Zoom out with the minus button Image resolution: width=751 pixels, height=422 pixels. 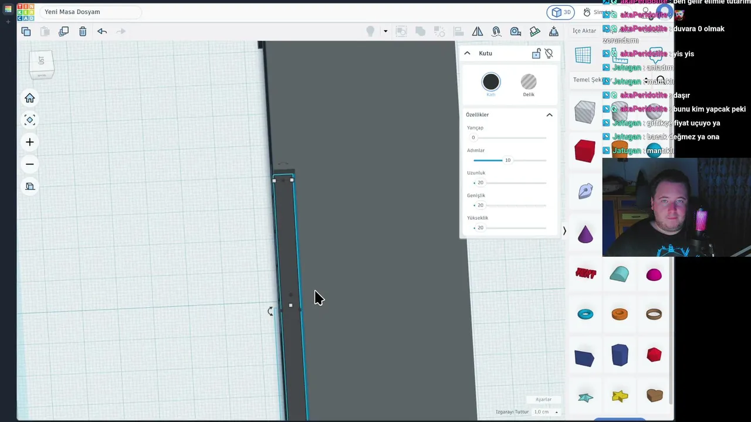pos(30,164)
